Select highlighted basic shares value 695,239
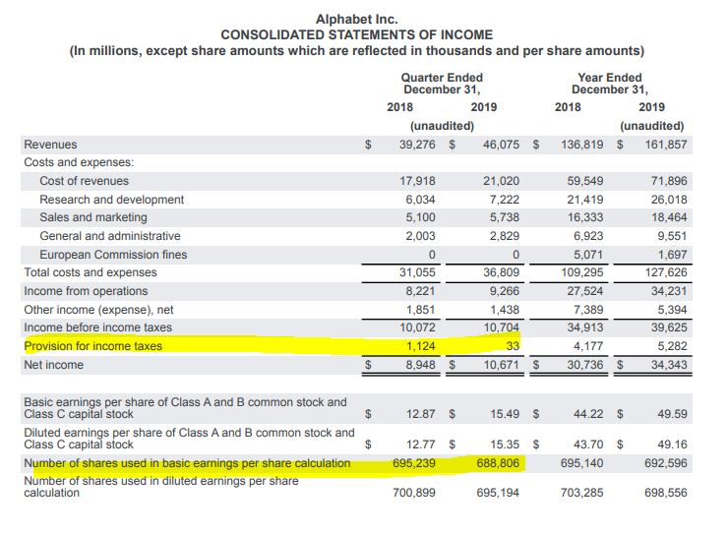The height and width of the screenshot is (533, 728). pos(414,463)
